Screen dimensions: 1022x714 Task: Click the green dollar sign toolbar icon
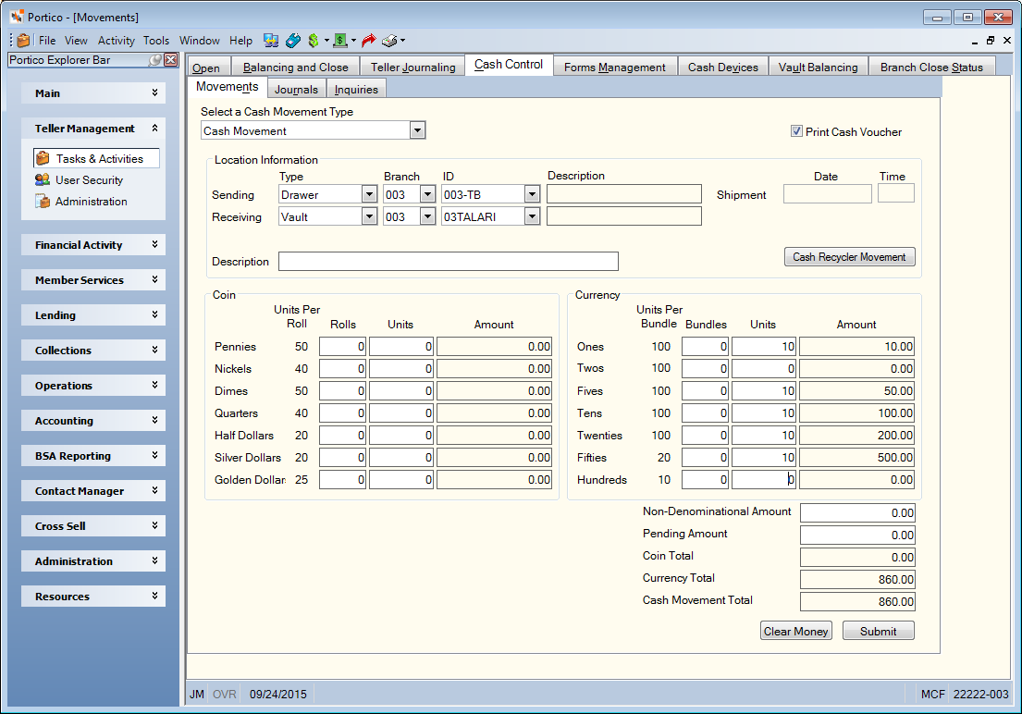pyautogui.click(x=314, y=41)
